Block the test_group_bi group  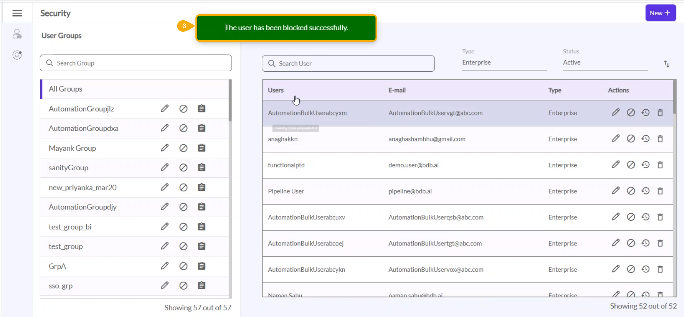tap(183, 227)
